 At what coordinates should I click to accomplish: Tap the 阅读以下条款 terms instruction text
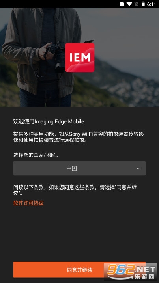coord(75,190)
